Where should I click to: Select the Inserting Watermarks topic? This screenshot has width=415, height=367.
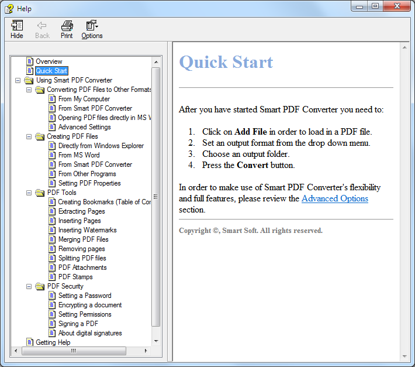(x=87, y=230)
